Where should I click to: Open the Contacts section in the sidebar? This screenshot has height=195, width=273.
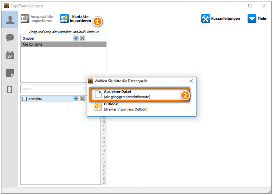click(x=10, y=20)
